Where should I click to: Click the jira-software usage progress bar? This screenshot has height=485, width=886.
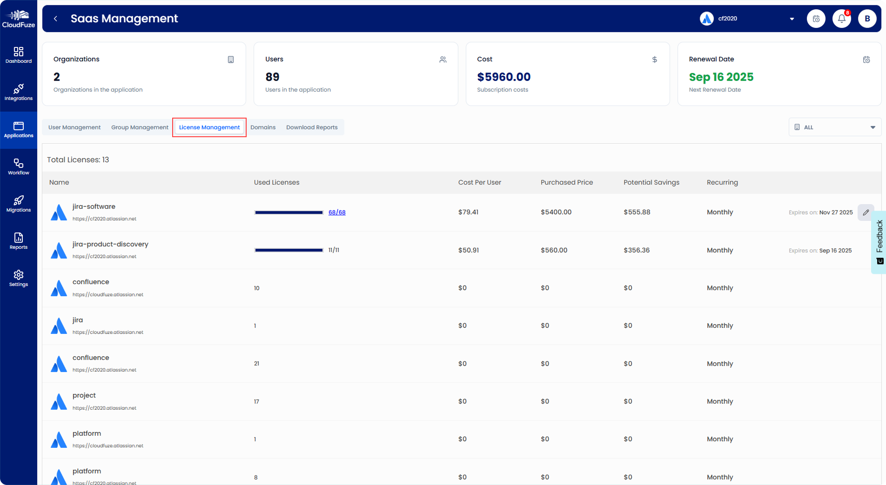[289, 213]
